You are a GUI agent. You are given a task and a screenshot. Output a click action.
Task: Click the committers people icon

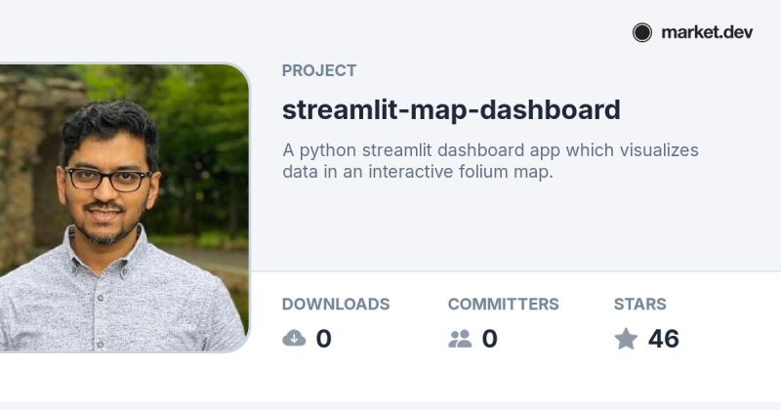click(x=460, y=339)
